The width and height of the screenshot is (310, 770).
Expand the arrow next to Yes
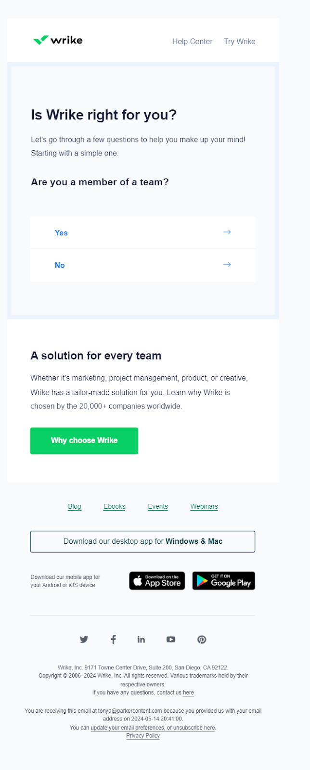coord(227,232)
